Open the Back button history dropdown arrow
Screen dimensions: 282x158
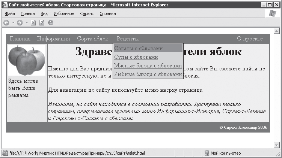point(13,22)
